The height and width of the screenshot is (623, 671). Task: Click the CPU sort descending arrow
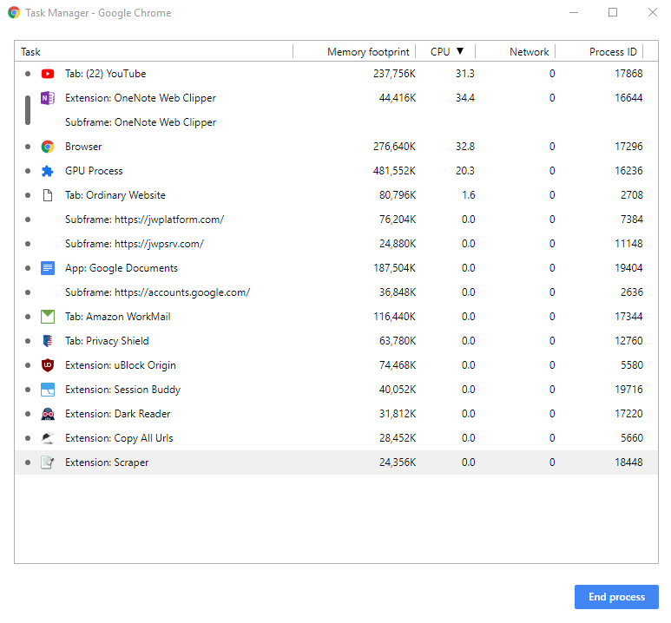(460, 51)
